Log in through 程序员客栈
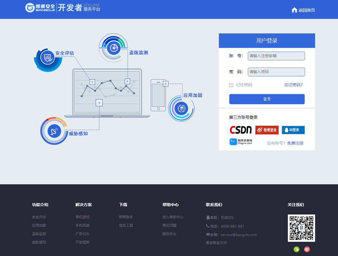This screenshot has width=338, height=256. pos(241,142)
